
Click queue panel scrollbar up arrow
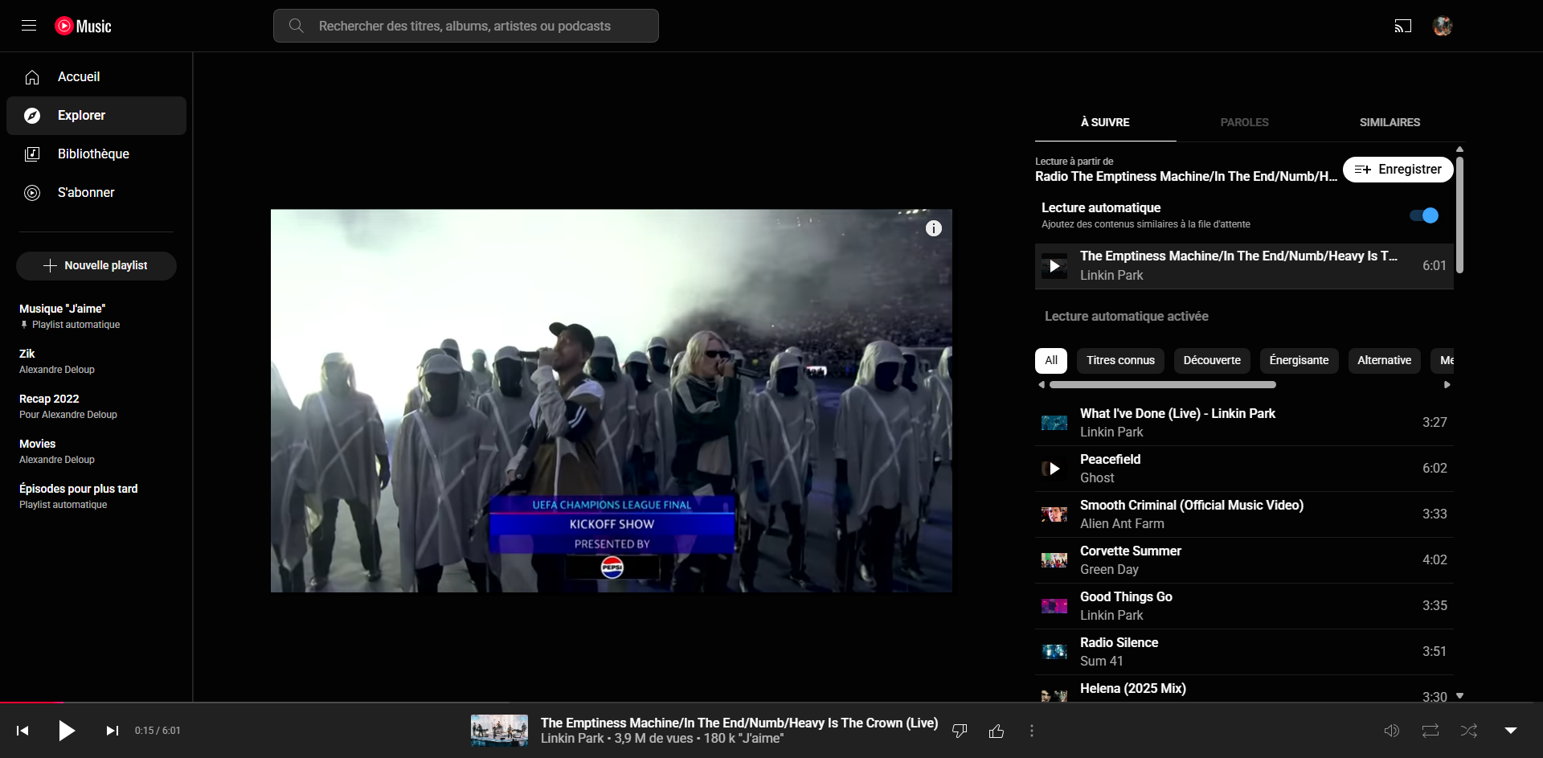pyautogui.click(x=1459, y=150)
